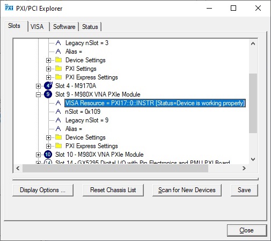This screenshot has height=241, width=271.
Task: Expand the Slot 10 M980X VNA node
Action: coord(38,155)
